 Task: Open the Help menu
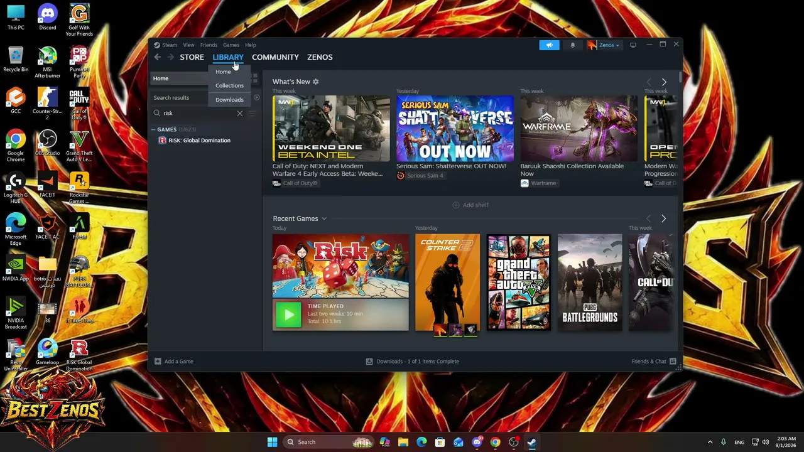(250, 45)
